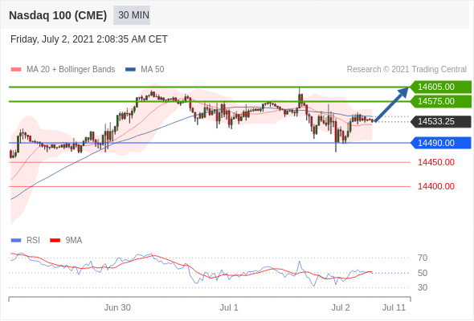Click the 14490.00 blue pivot tag
This screenshot has height=321, width=474.
point(441,143)
